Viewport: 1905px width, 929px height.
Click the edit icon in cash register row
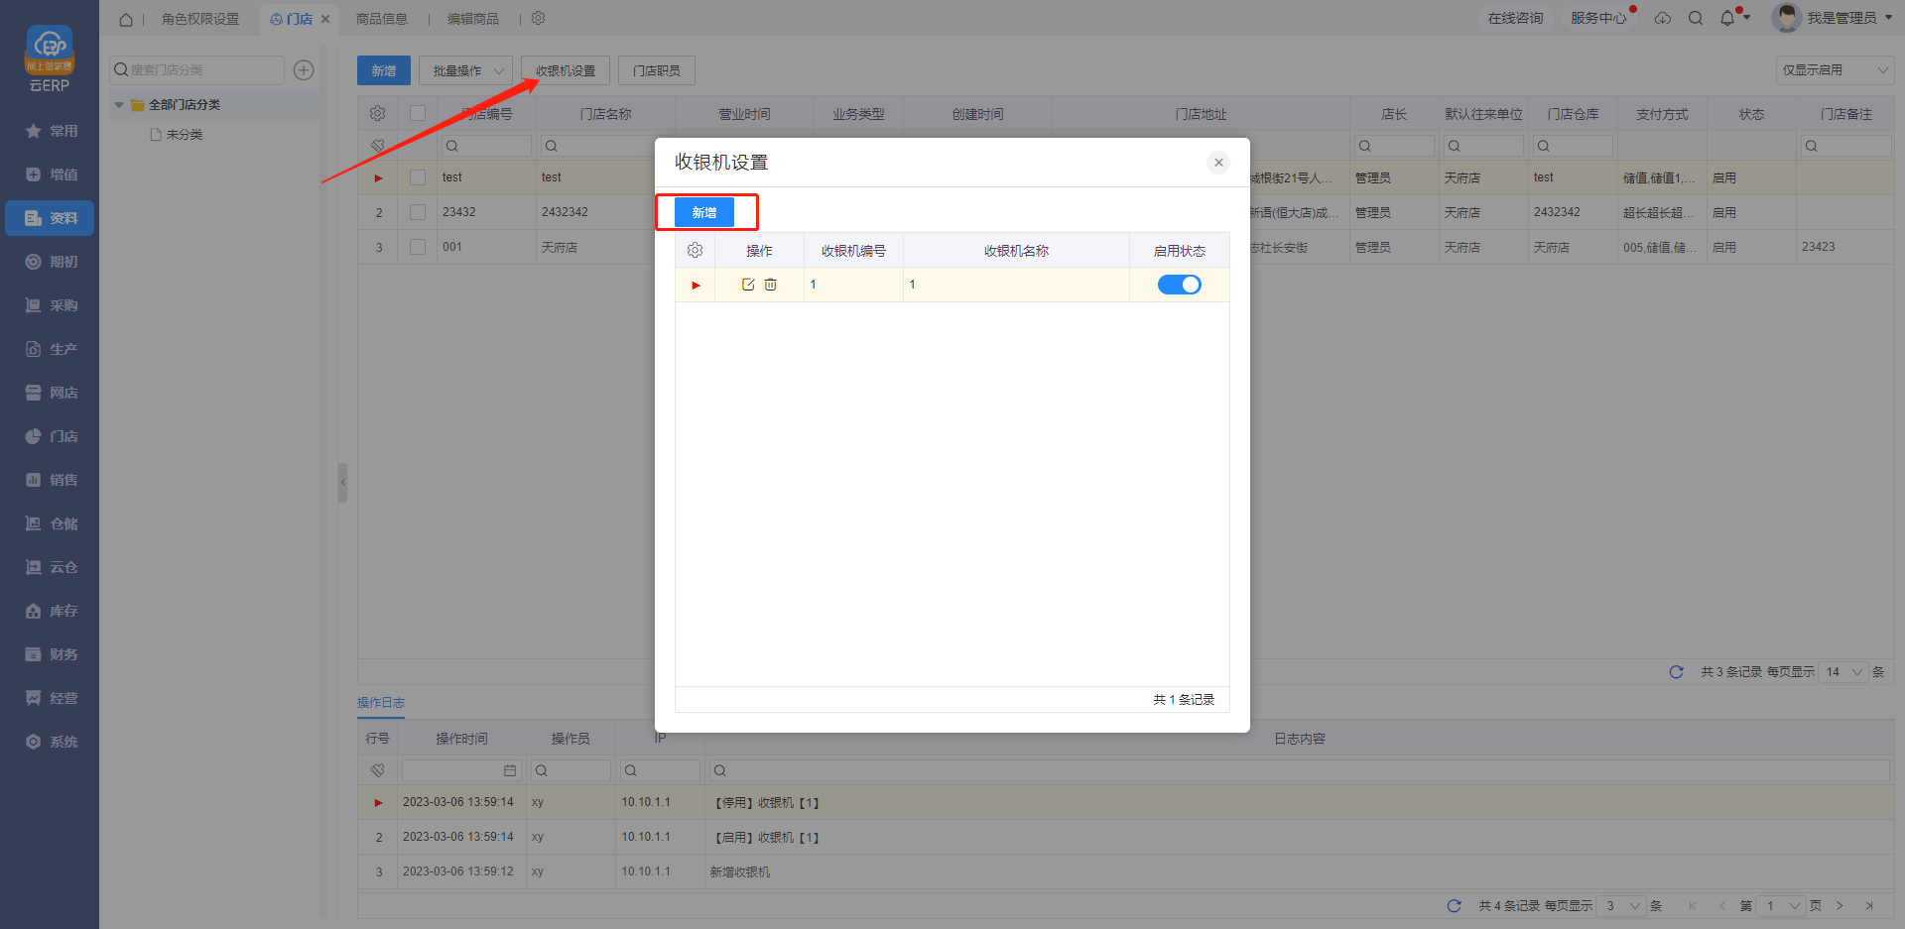pyautogui.click(x=748, y=285)
